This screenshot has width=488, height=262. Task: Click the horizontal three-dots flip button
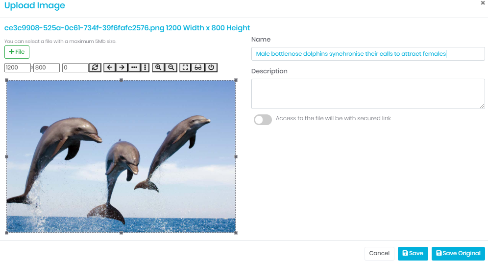[134, 67]
